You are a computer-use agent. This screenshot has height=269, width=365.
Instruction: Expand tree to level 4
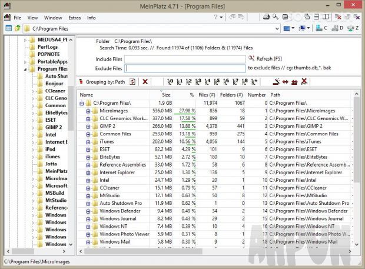(207, 82)
